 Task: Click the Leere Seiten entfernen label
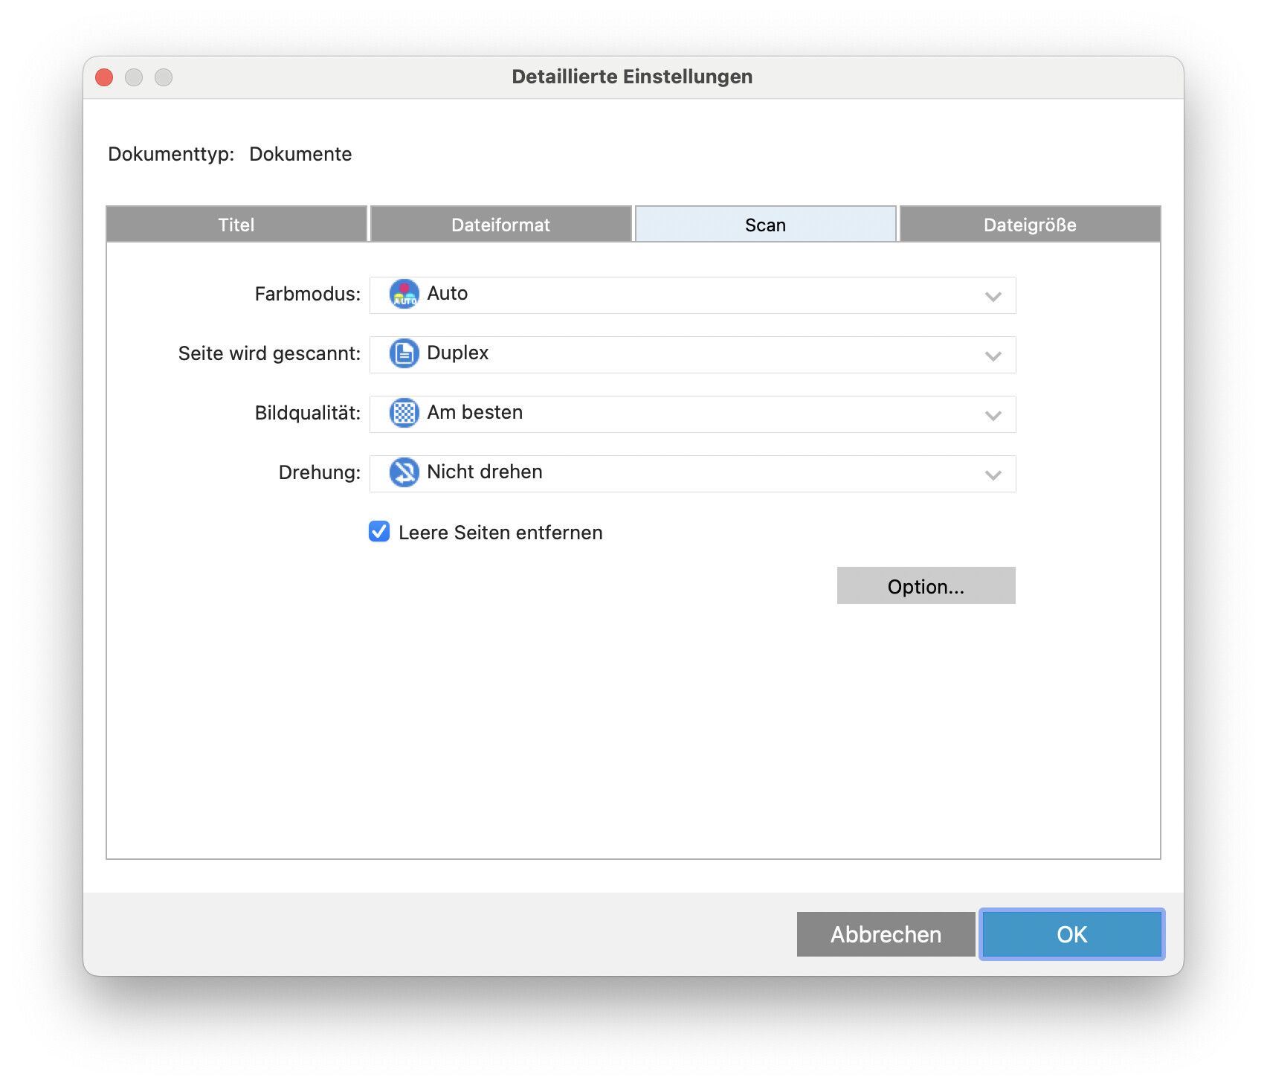tap(500, 533)
